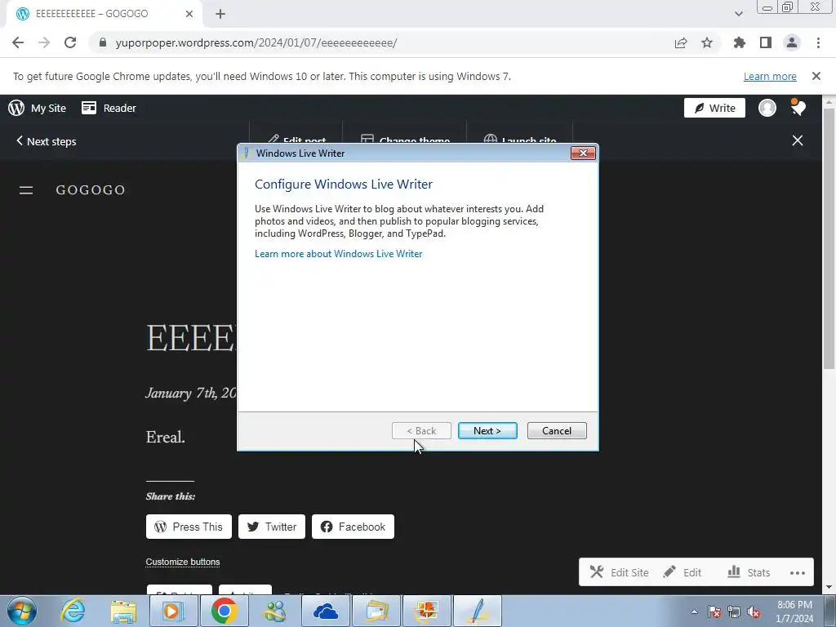This screenshot has width=836, height=627.
Task: Click the page vertical scrollbar
Action: click(829, 238)
